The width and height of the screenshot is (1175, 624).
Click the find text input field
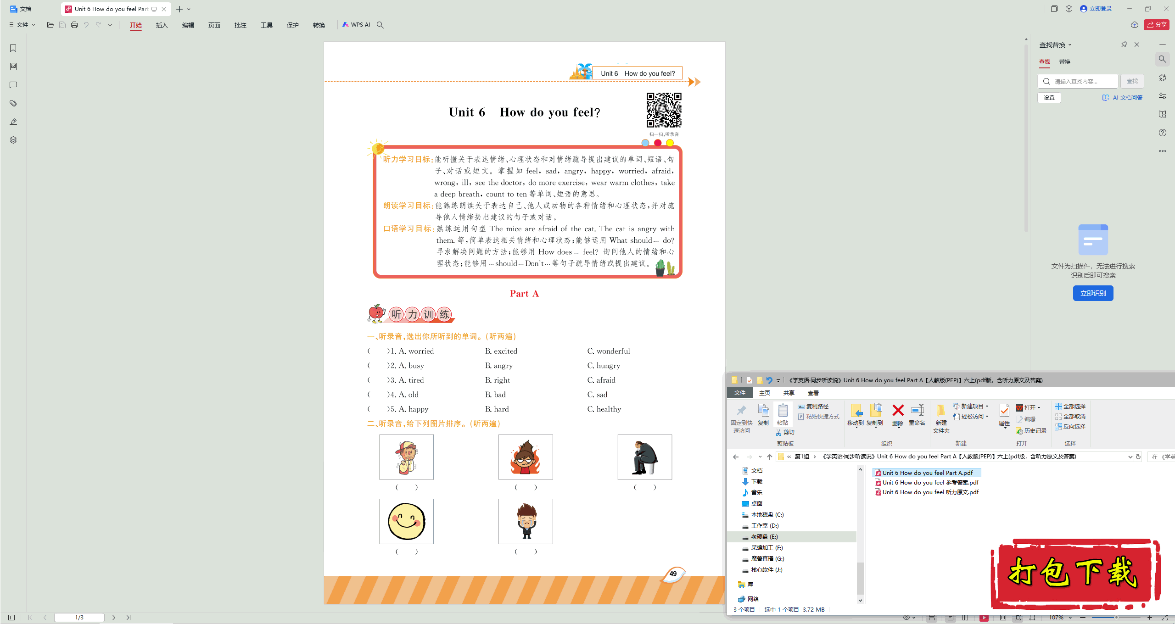coord(1078,81)
